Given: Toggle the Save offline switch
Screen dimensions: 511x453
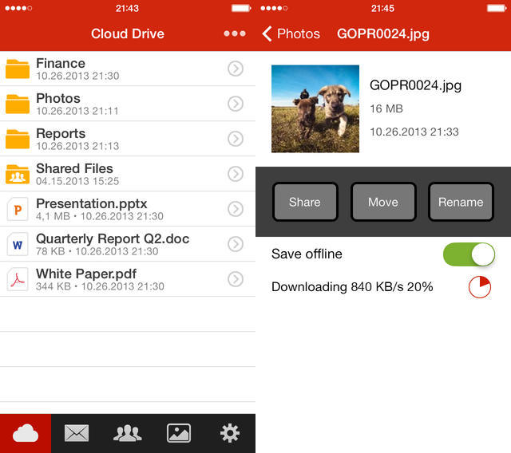Looking at the screenshot, I should click(x=469, y=254).
